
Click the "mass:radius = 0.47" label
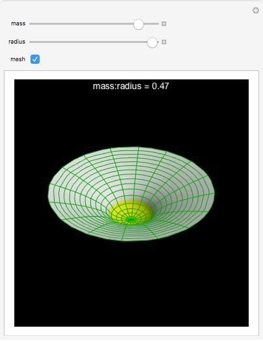[131, 86]
